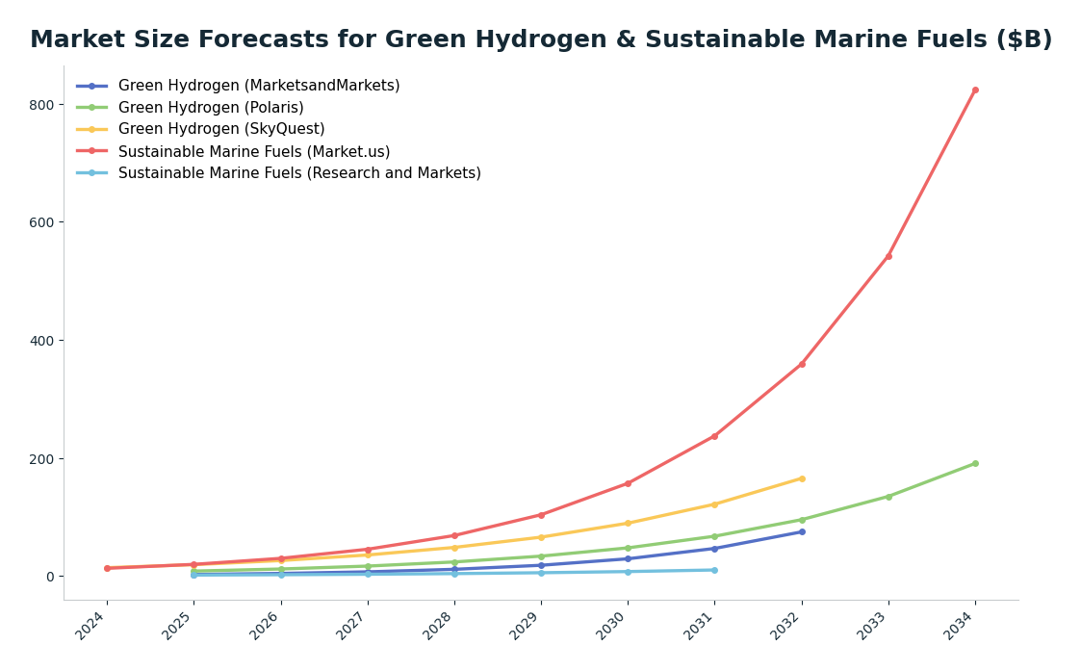1081x671 pixels.
Task: Click the 400 y-axis tick label
Action: (41, 341)
